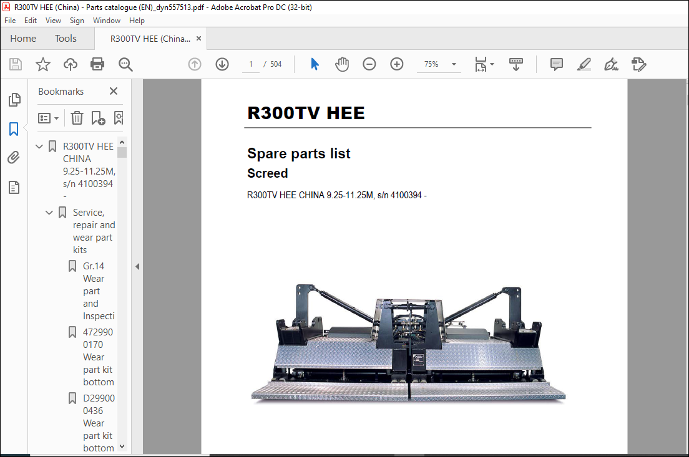The height and width of the screenshot is (457, 689).
Task: Zoom in with plus icon
Action: 397,64
